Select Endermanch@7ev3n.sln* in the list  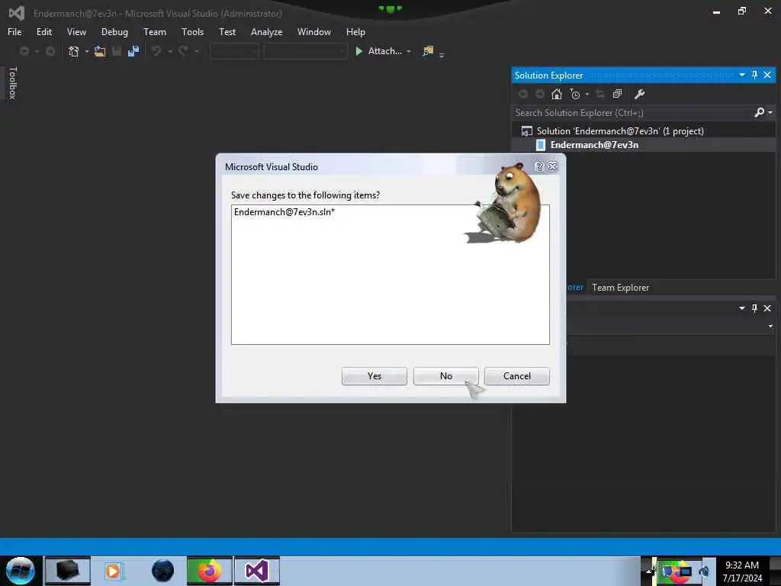coord(284,212)
